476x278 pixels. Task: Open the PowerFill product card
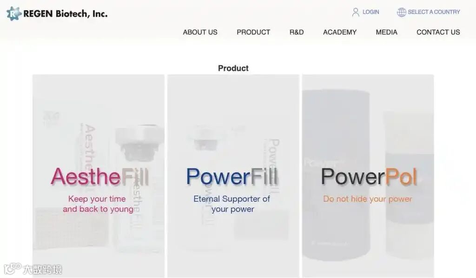coord(233,176)
